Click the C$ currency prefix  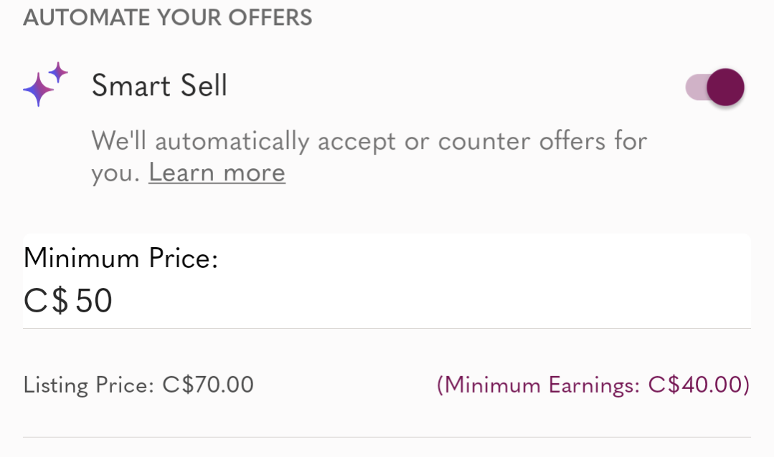coord(47,301)
